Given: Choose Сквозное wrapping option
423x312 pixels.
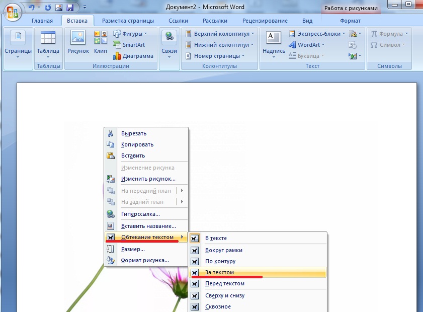Looking at the screenshot, I should pyautogui.click(x=258, y=306).
